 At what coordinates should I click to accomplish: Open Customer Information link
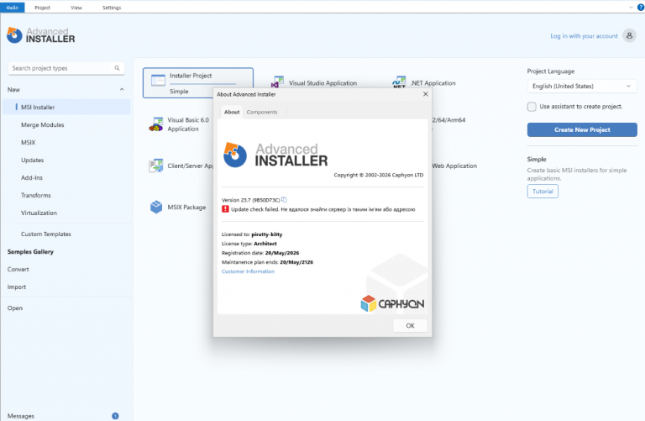(x=248, y=271)
